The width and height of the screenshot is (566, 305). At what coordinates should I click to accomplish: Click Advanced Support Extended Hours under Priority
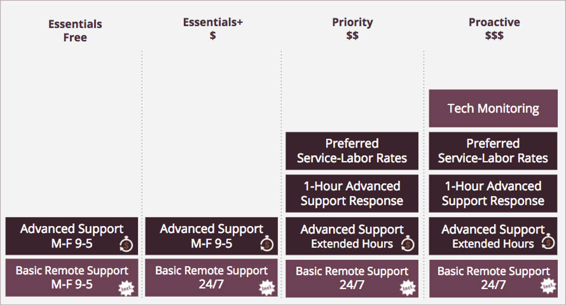(x=352, y=236)
